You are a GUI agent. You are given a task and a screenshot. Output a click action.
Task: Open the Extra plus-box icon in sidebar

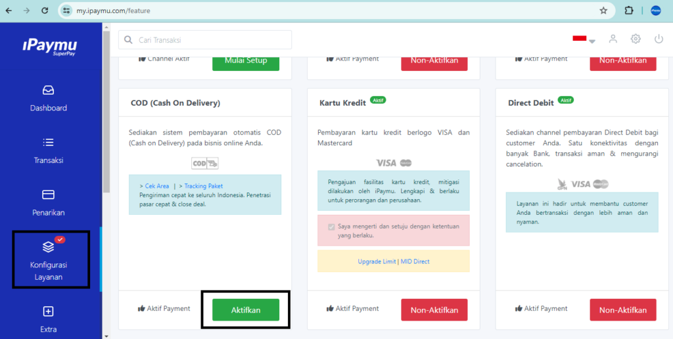48,311
